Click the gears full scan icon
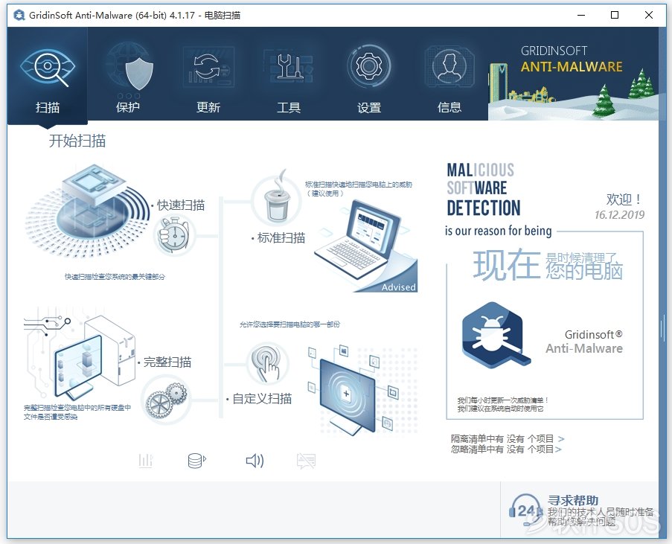Screen dimensions: 672x544 [x=167, y=400]
